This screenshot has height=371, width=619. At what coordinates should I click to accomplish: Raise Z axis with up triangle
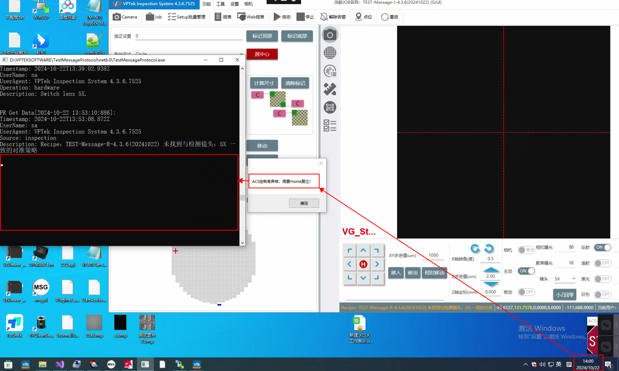pos(491,270)
